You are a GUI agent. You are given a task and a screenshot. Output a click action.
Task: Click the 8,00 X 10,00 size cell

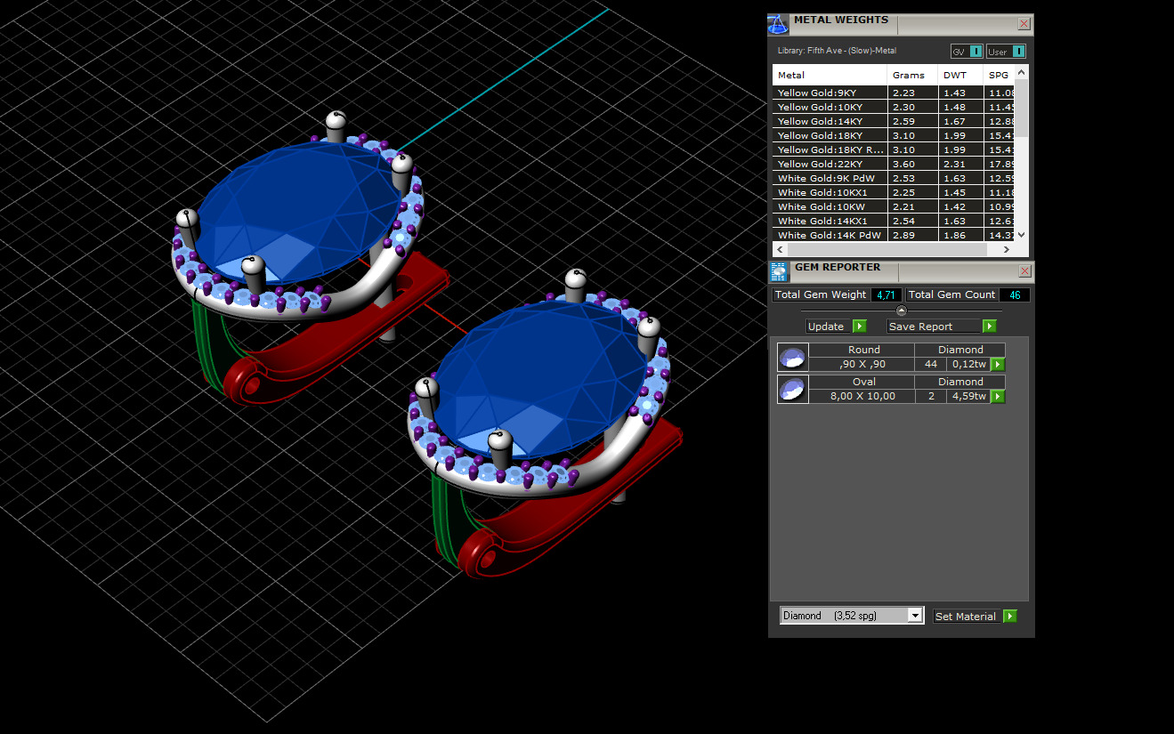(x=862, y=396)
